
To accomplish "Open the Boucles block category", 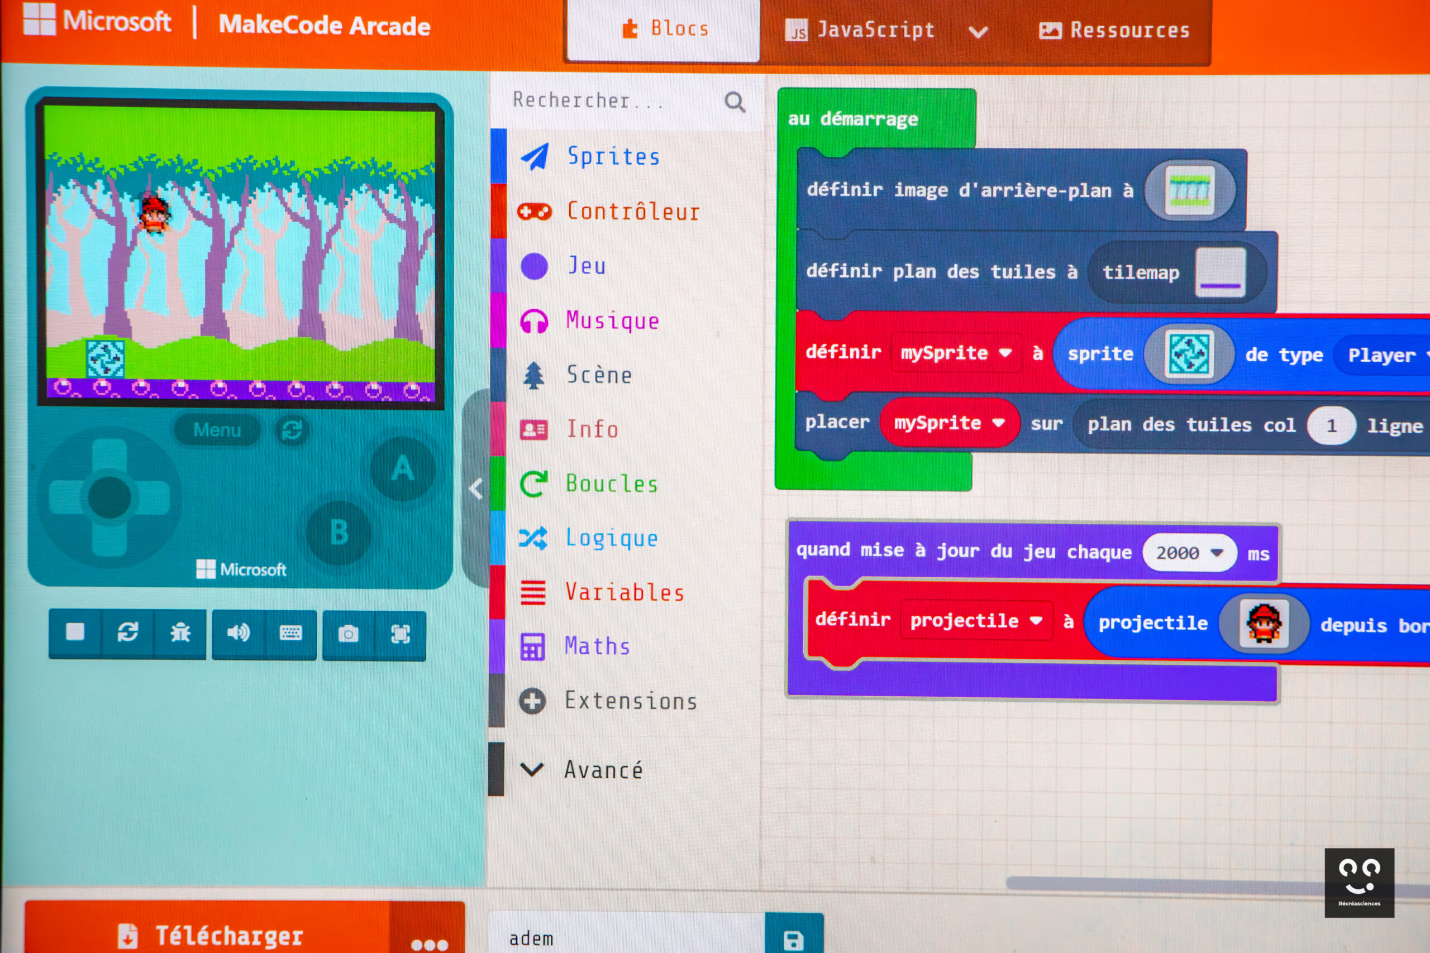I will (x=626, y=484).
